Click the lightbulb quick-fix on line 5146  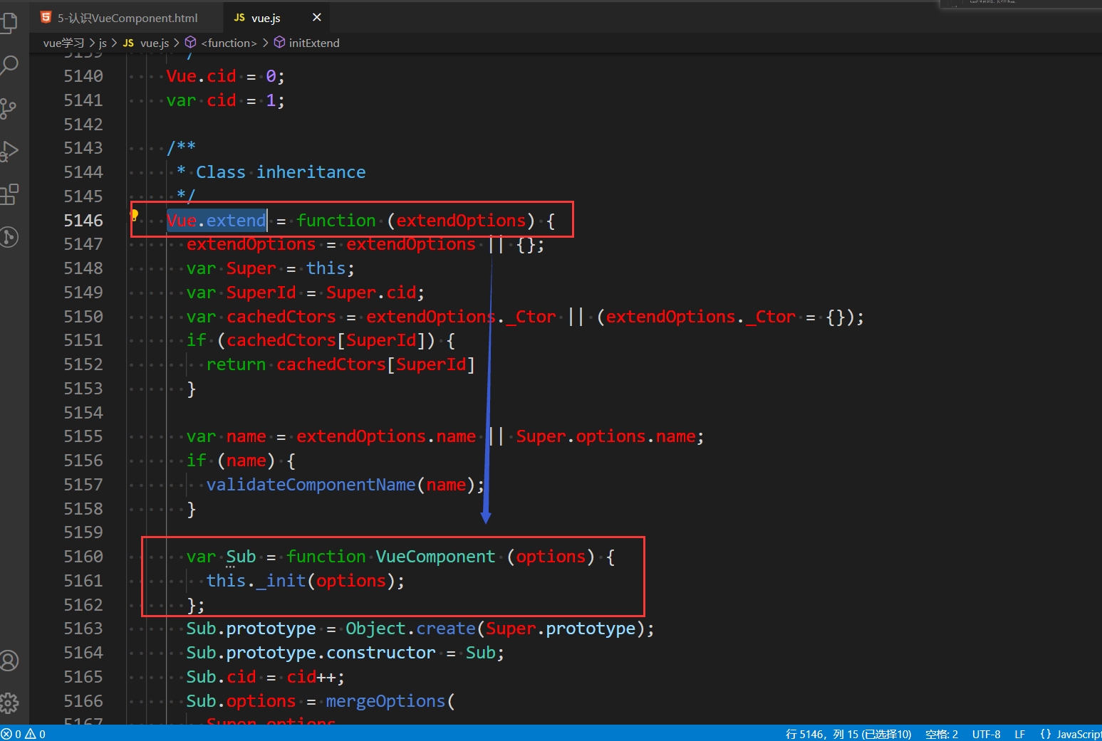point(134,214)
